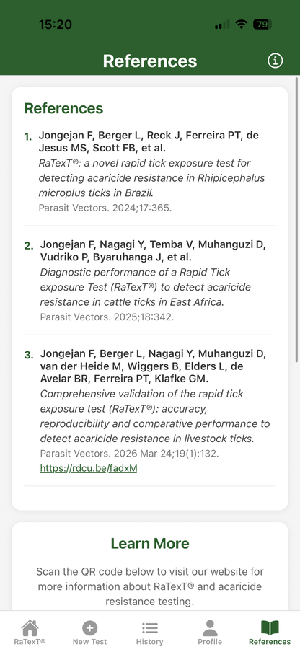Tap the vertical scrollbar on right edge

pos(296,219)
